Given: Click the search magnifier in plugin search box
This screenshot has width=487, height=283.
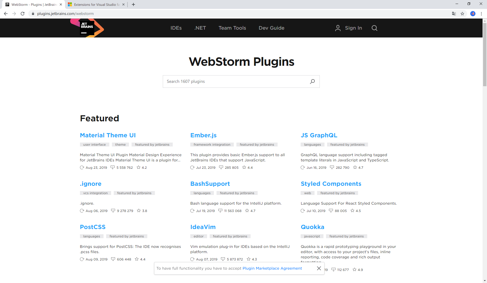Looking at the screenshot, I should [x=312, y=81].
